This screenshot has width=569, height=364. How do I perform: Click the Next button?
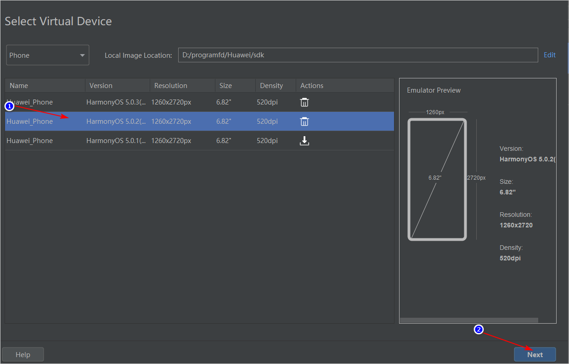point(535,354)
